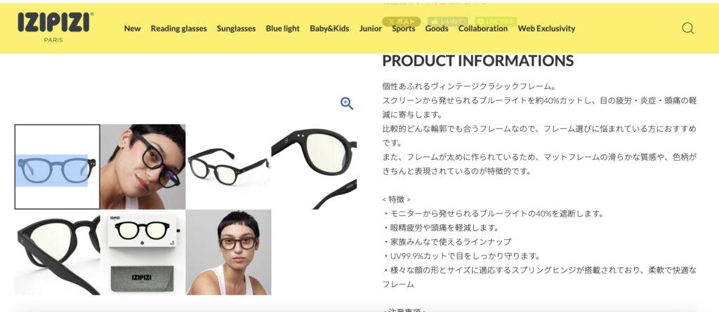Click the Junior navigation link

[x=371, y=29]
